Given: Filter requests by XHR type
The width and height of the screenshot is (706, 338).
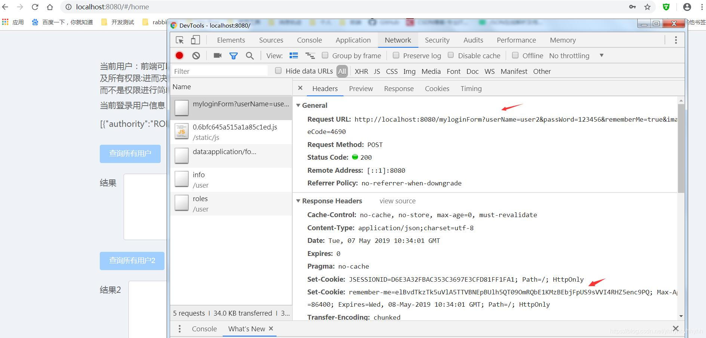Looking at the screenshot, I should click(x=361, y=71).
